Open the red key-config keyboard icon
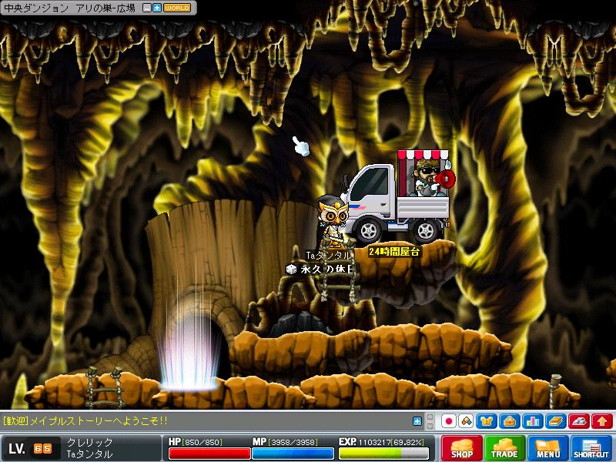The height and width of the screenshot is (462, 616). [x=579, y=421]
